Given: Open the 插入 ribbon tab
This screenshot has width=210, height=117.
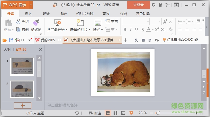Looking at the screenshot, I should (x=28, y=14).
